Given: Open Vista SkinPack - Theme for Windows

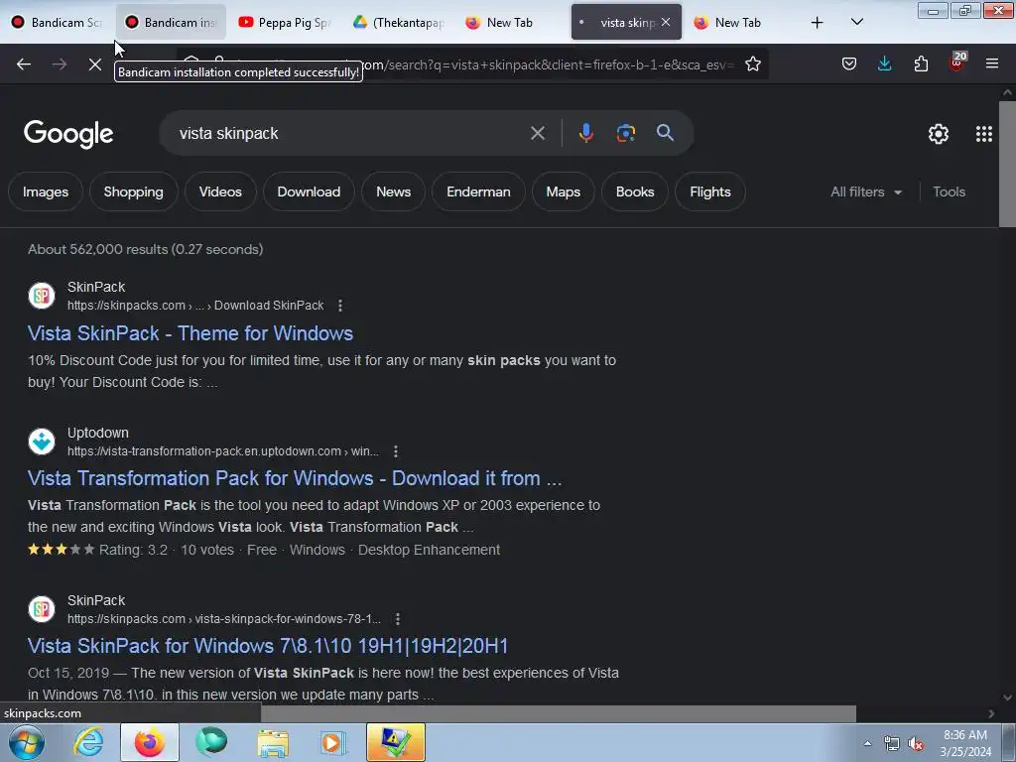Looking at the screenshot, I should coord(190,333).
